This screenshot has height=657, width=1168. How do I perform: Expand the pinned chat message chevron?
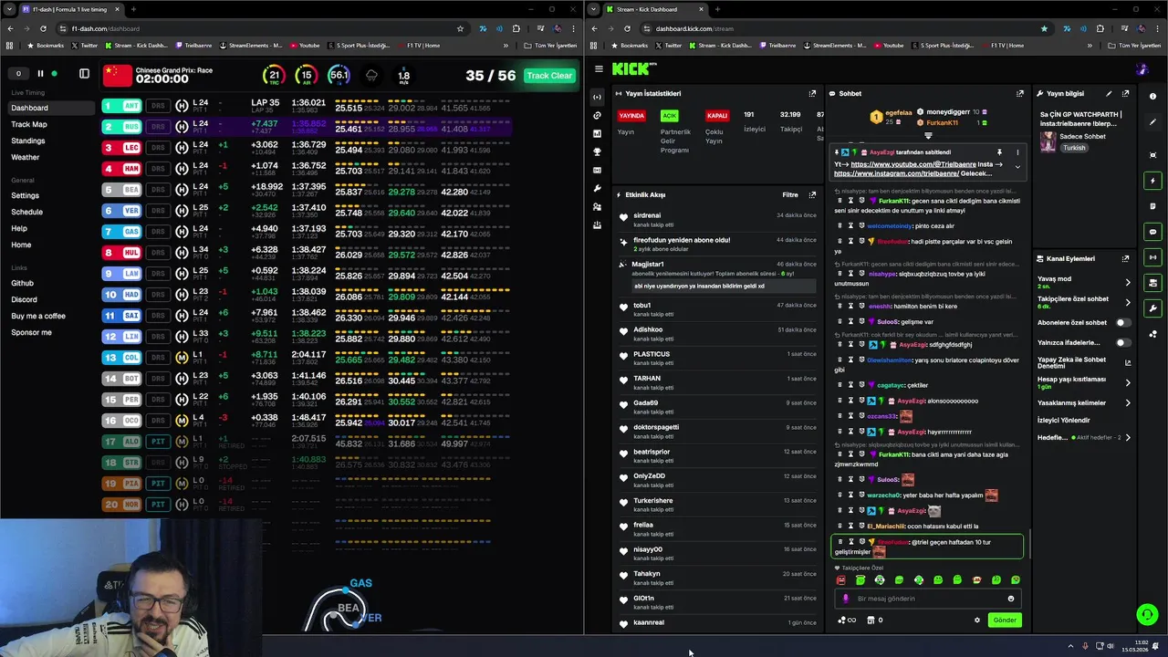(1017, 167)
